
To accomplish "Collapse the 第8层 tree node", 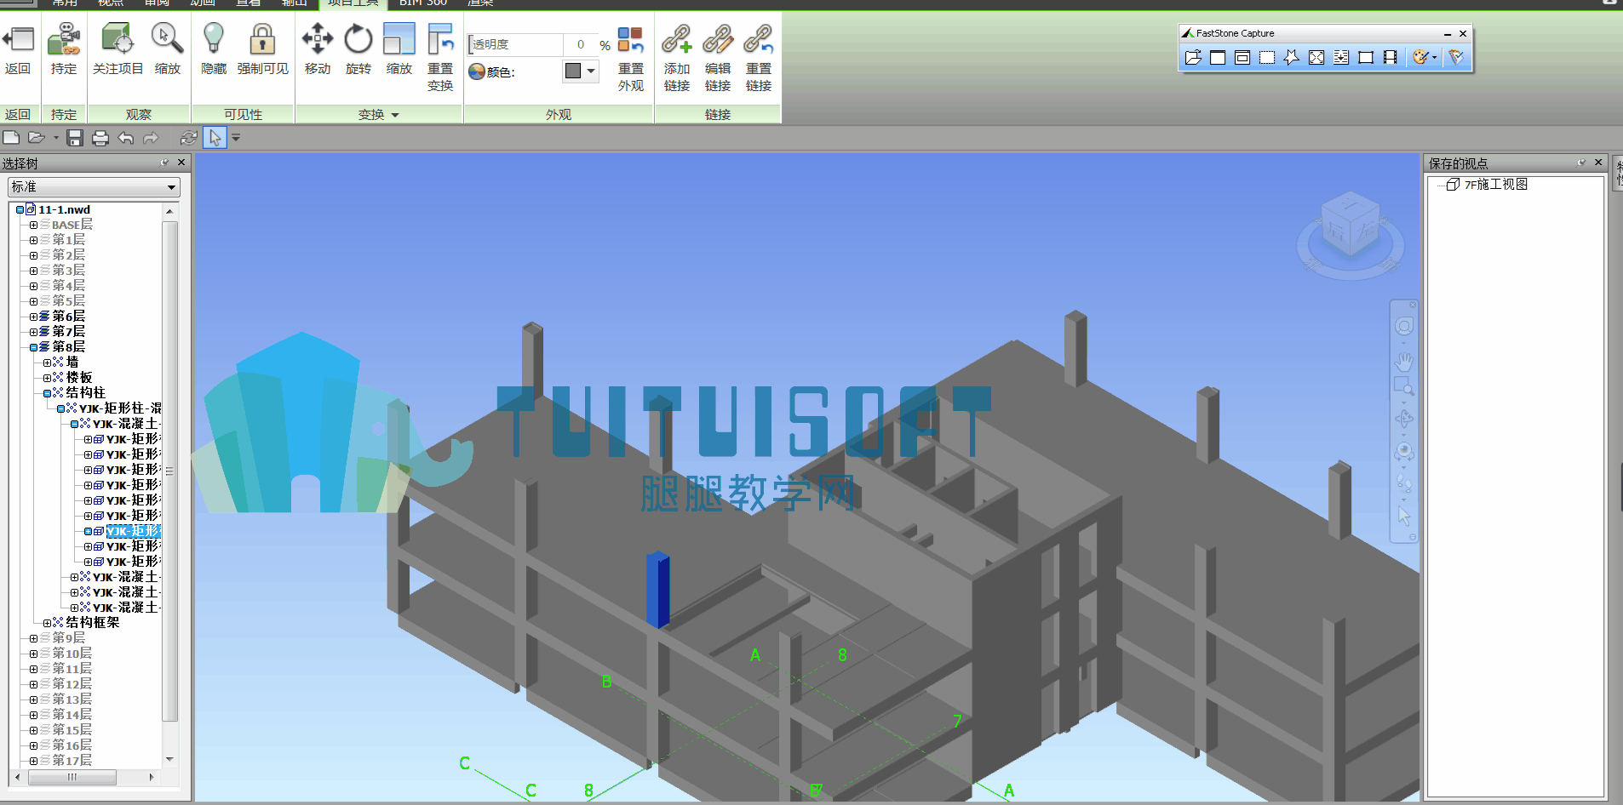I will point(33,347).
